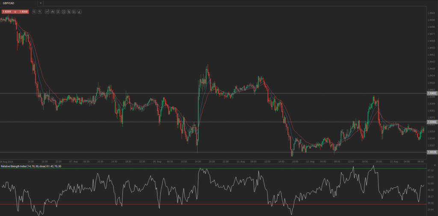This screenshot has height=216, width=438.
Task: Select the 1.8366 horizontal level price label
Action: click(432, 122)
